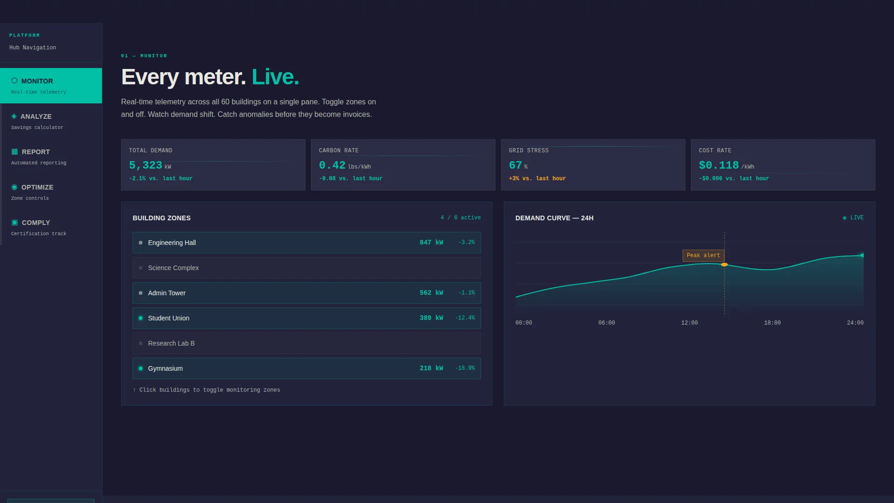894x503 pixels.
Task: Click the 'Click buildings to toggle' hint
Action: (206, 390)
